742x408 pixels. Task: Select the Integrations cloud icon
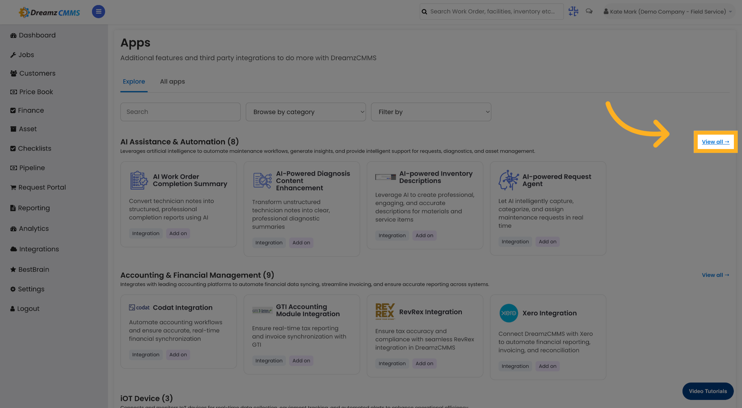13,249
